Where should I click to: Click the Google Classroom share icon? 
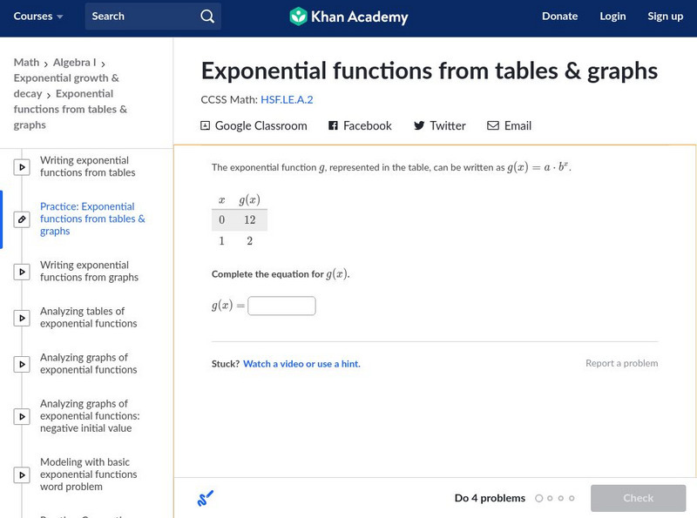click(x=206, y=126)
